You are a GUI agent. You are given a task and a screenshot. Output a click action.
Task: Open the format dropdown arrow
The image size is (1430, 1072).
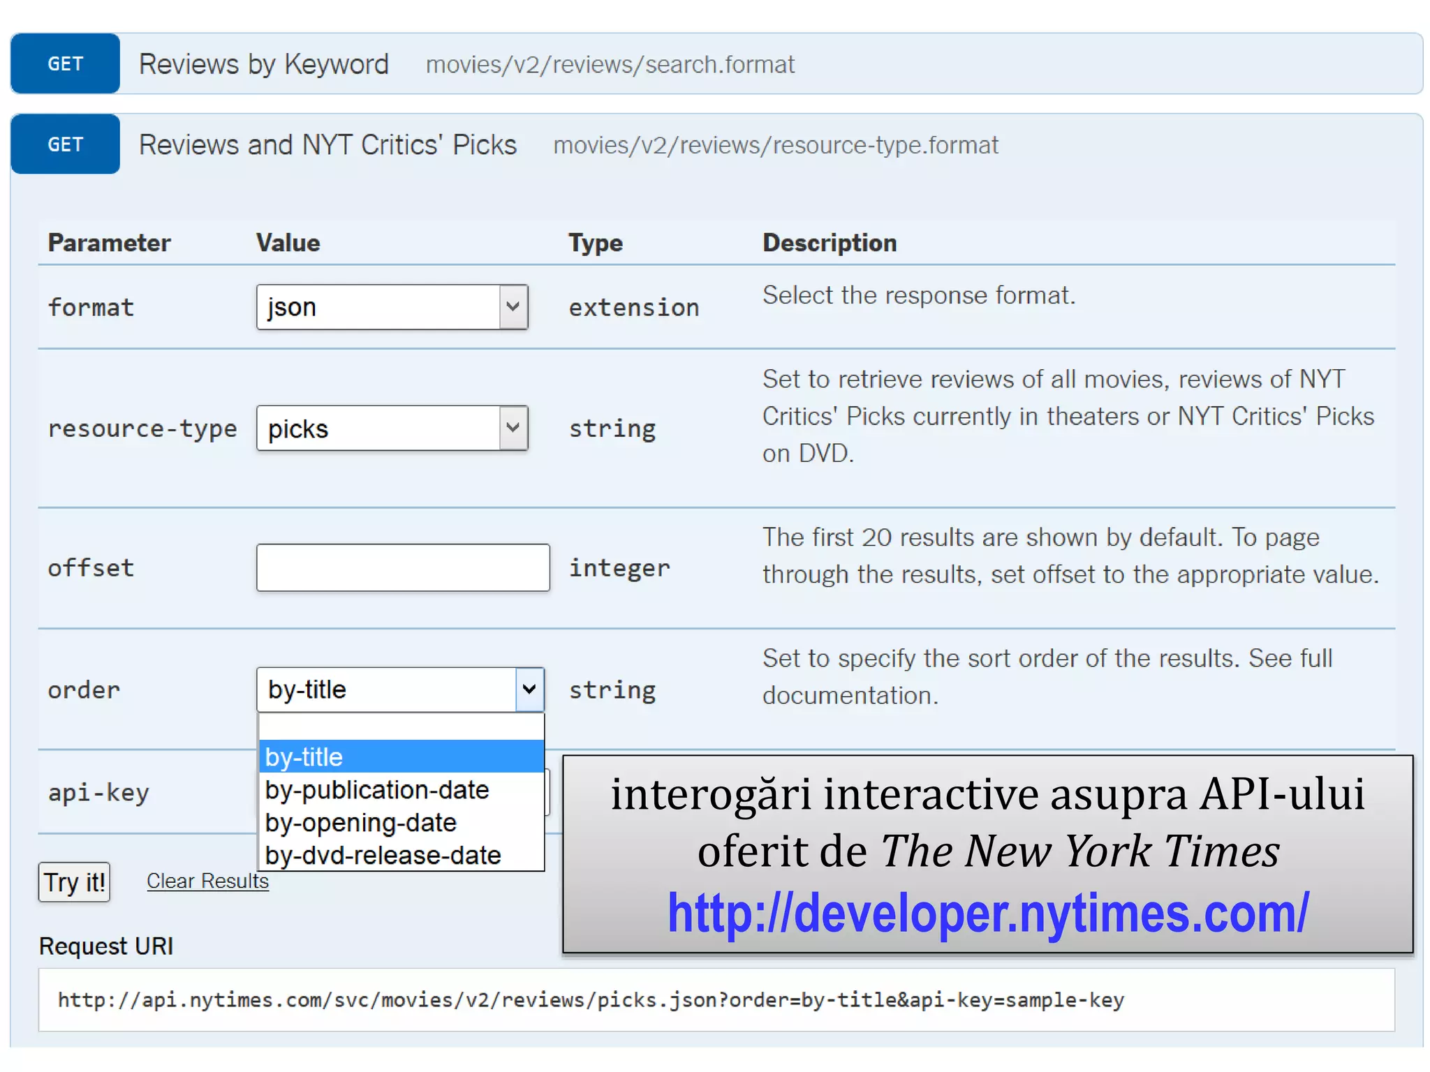513,307
